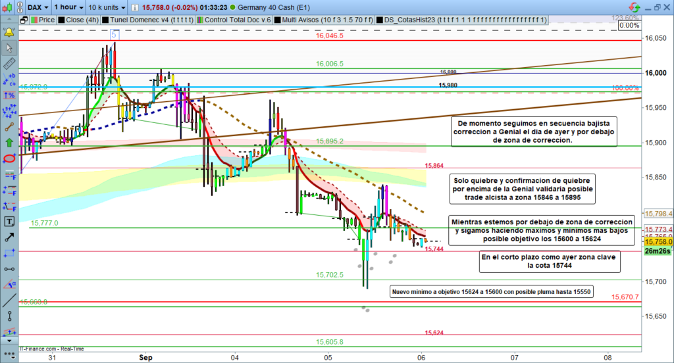
Task: Select the ruler measuring tool
Action: [10, 63]
